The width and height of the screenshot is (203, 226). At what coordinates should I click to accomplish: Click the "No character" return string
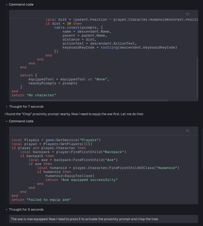[41, 95]
